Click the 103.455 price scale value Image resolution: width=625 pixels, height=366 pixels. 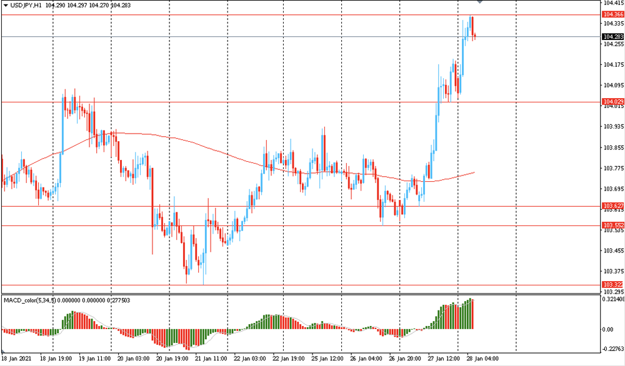point(614,250)
